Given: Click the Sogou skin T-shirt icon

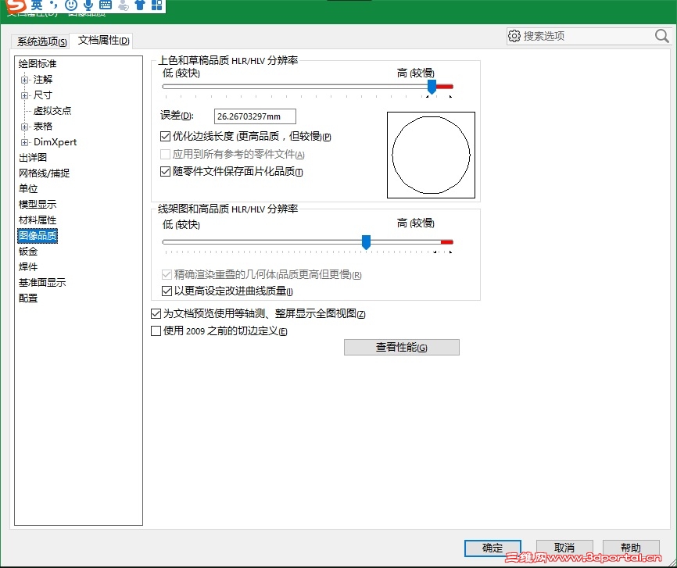Looking at the screenshot, I should (x=141, y=5).
